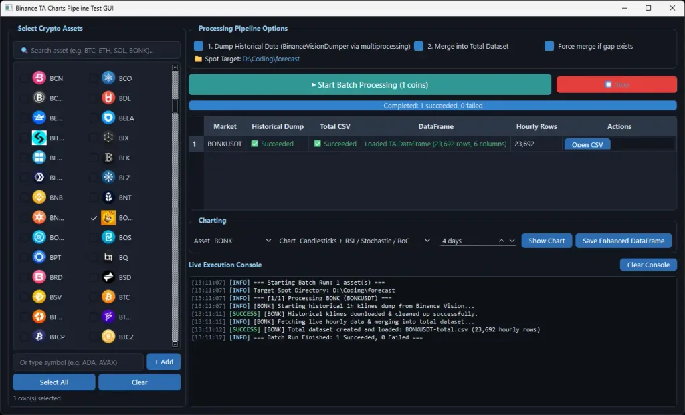Click the app icon in the title bar

tap(8, 8)
